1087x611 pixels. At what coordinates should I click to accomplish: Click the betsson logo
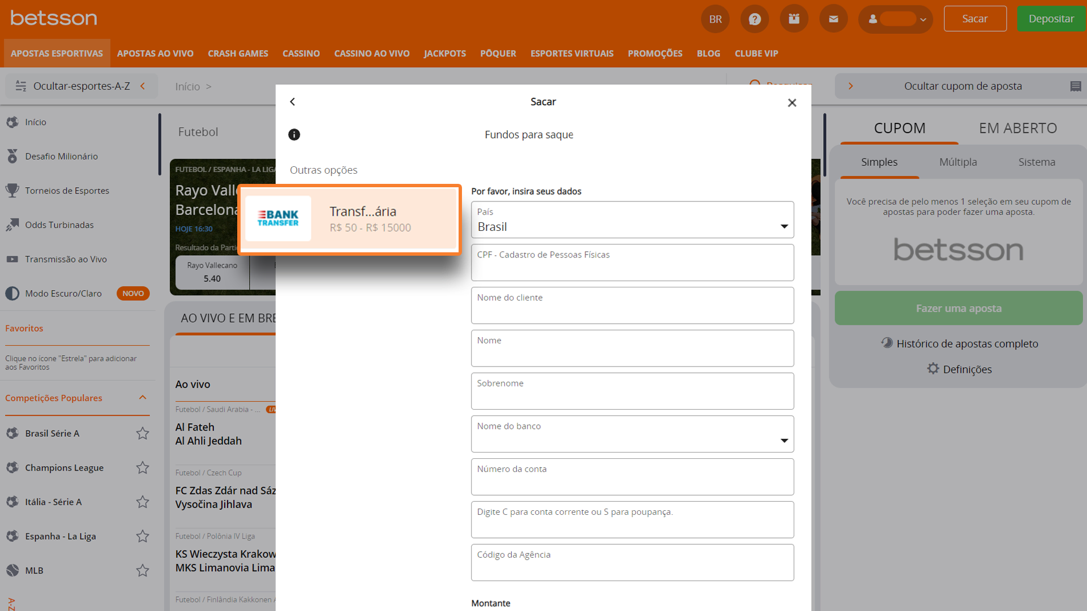tap(54, 18)
